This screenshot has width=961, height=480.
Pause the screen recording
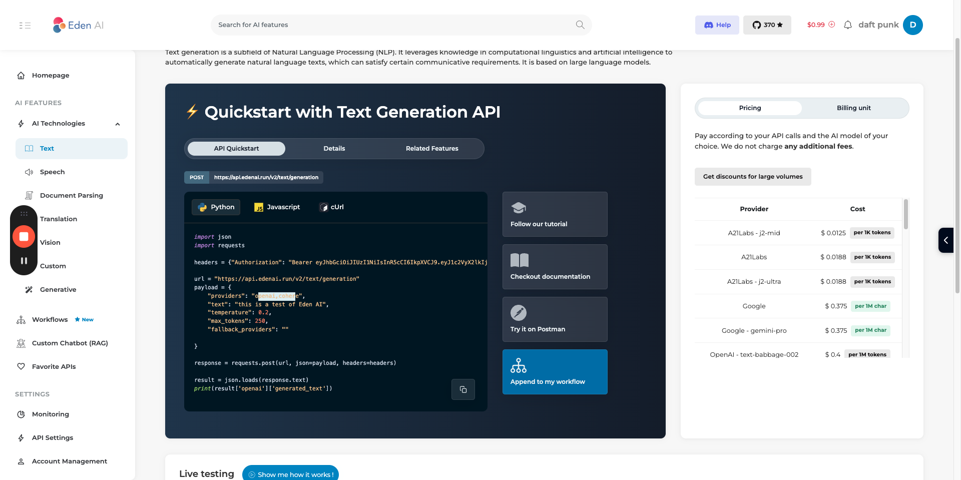point(24,261)
